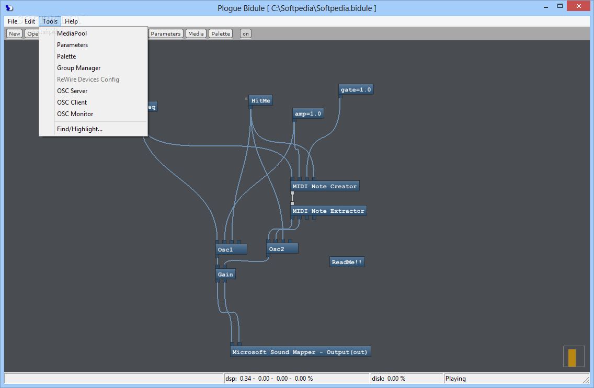Select the MIDI Note Extractor module
This screenshot has width=594, height=388.
click(328, 211)
